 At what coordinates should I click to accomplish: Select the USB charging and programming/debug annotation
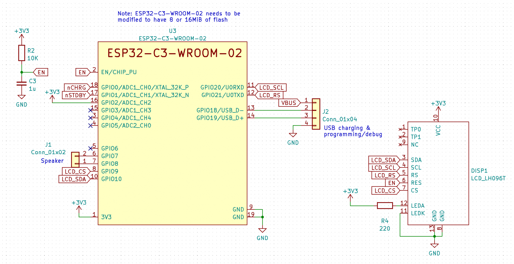tap(353, 131)
